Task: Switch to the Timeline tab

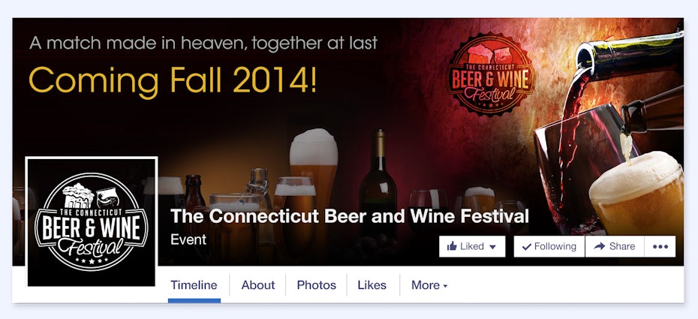Action: 194,285
